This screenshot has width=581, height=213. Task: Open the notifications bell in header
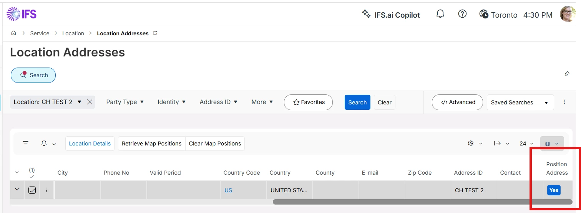(440, 14)
